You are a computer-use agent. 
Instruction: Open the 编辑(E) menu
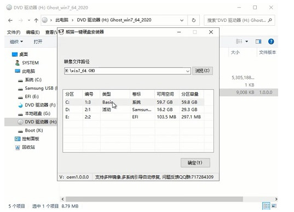tap(33, 32)
